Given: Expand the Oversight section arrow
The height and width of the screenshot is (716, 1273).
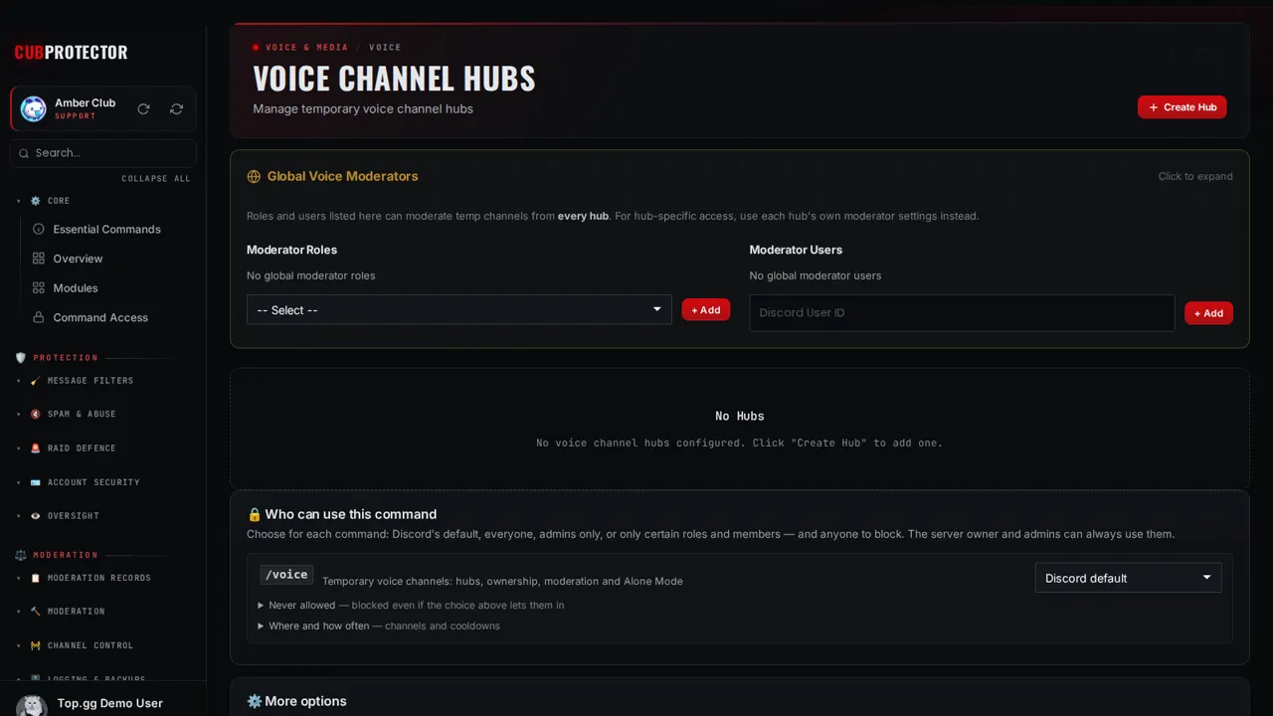Looking at the screenshot, I should pyautogui.click(x=19, y=516).
